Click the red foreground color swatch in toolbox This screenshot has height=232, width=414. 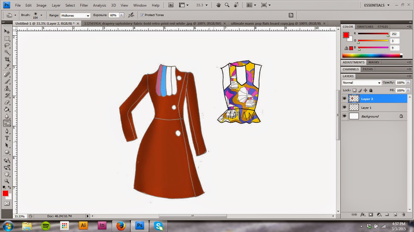[x=5, y=193]
